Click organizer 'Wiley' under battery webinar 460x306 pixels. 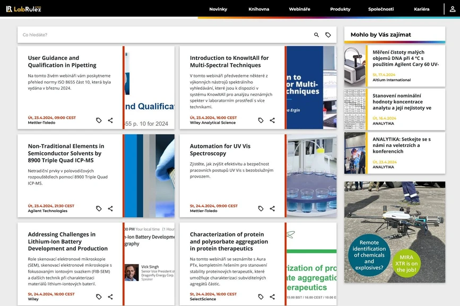click(33, 299)
